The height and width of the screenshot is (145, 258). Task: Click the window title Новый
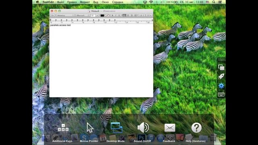click(x=95, y=11)
